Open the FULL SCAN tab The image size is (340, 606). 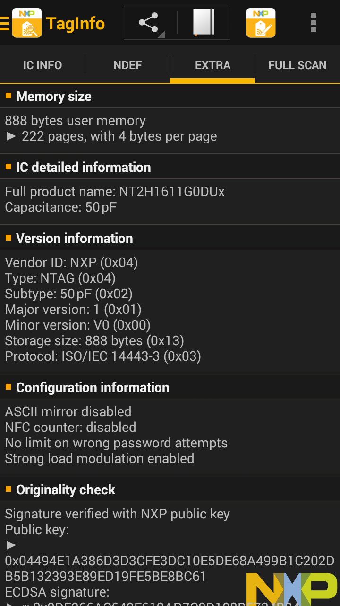[297, 65]
